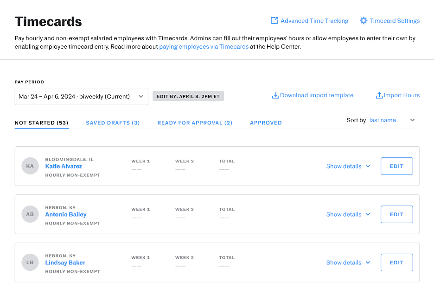Open the Approved tab
Viewport: 434px width, 287px height.
click(266, 123)
